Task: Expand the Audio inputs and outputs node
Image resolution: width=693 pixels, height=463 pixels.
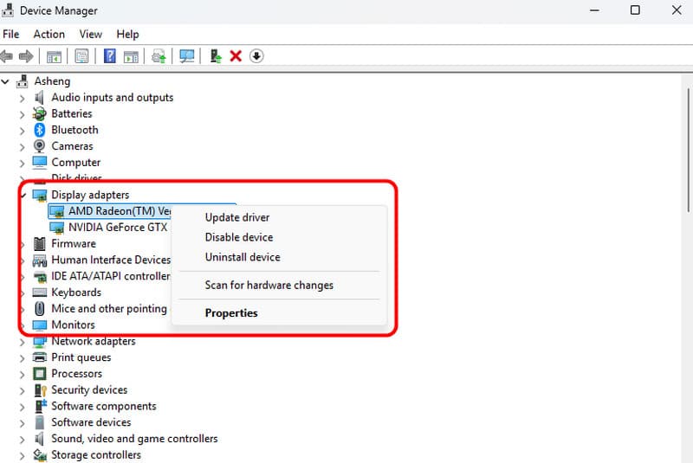Action: pos(23,98)
